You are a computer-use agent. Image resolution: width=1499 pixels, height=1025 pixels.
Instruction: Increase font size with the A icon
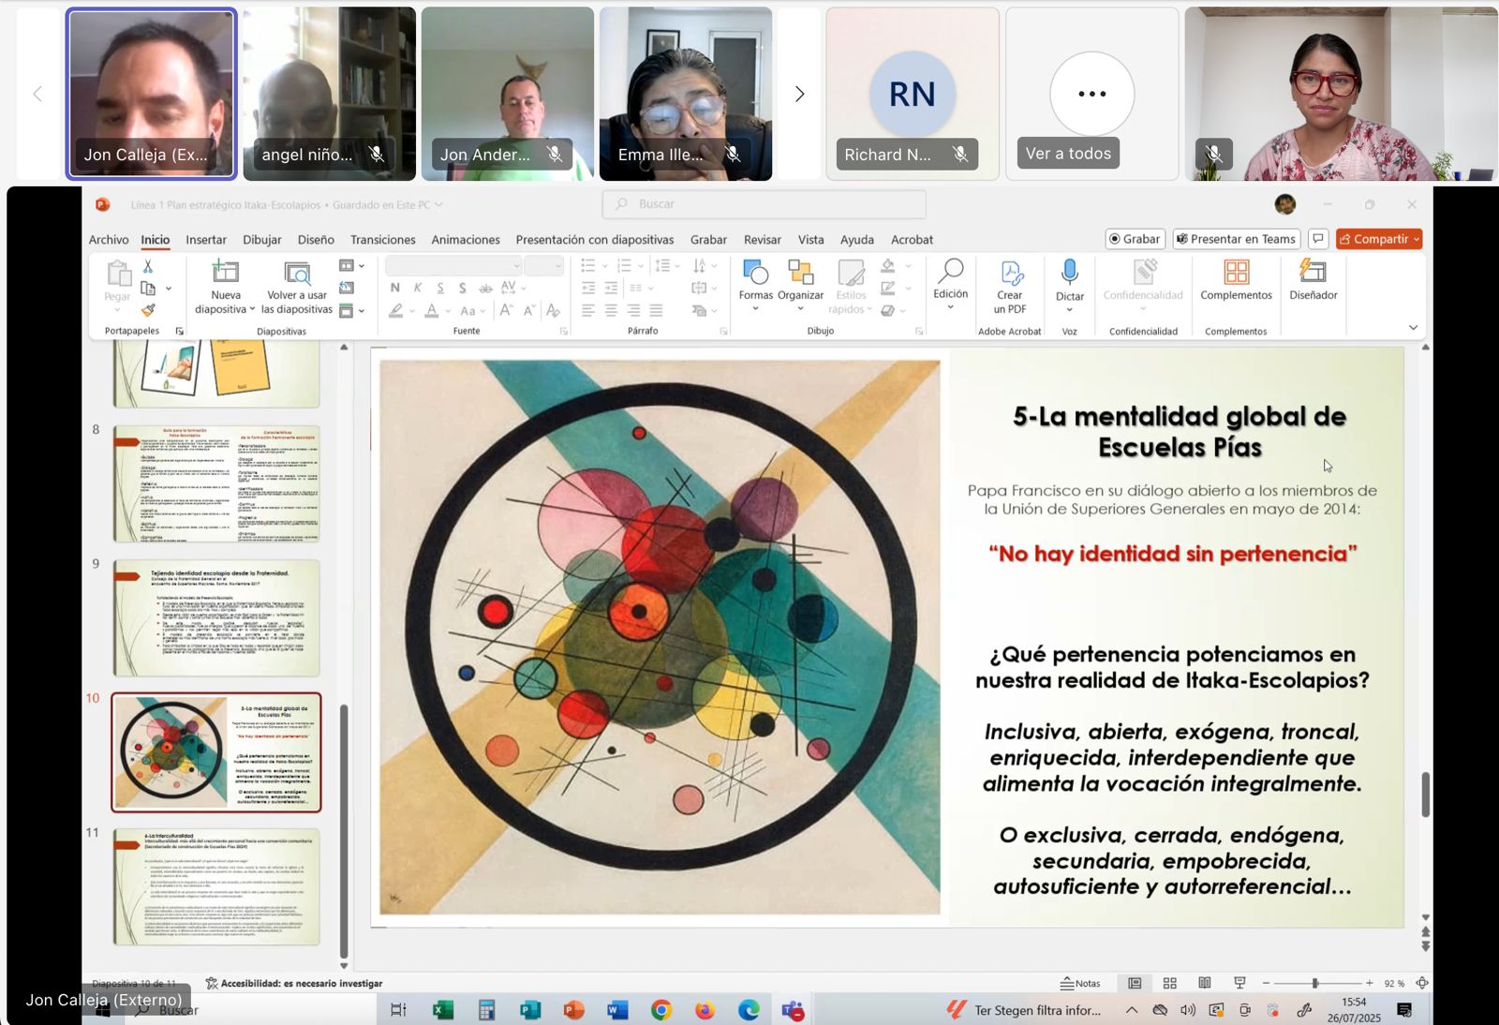coord(506,310)
